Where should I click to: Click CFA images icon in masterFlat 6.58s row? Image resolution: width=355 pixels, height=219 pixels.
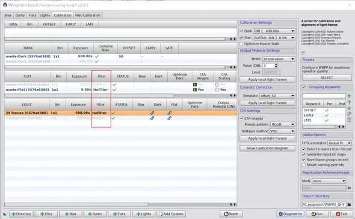[x=195, y=90]
